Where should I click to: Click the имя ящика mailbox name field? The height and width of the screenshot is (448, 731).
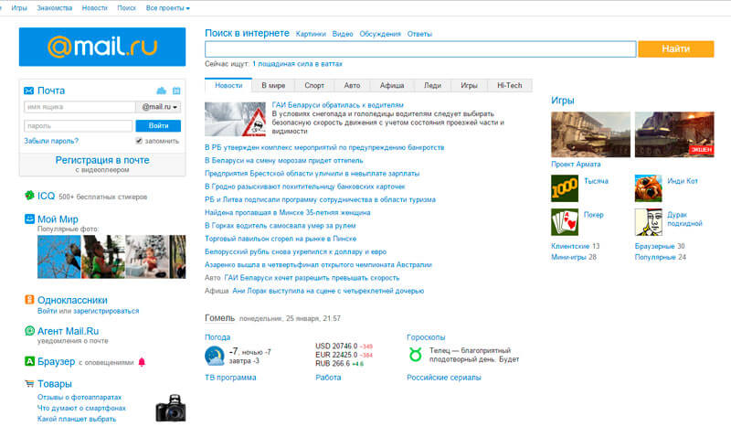(x=79, y=107)
